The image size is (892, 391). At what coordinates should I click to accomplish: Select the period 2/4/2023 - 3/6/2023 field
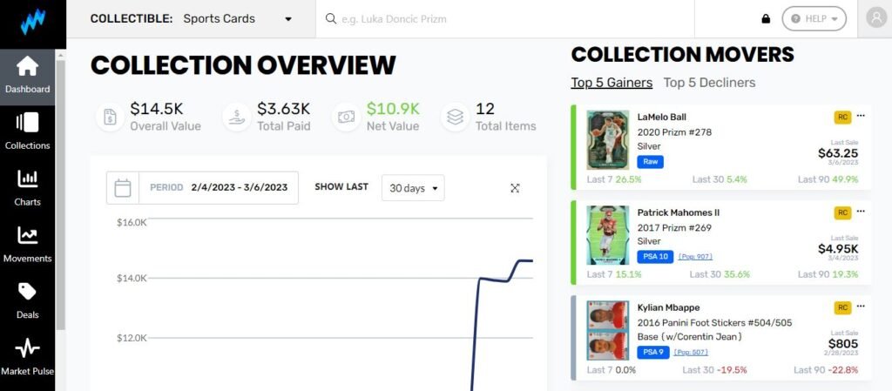pos(219,187)
